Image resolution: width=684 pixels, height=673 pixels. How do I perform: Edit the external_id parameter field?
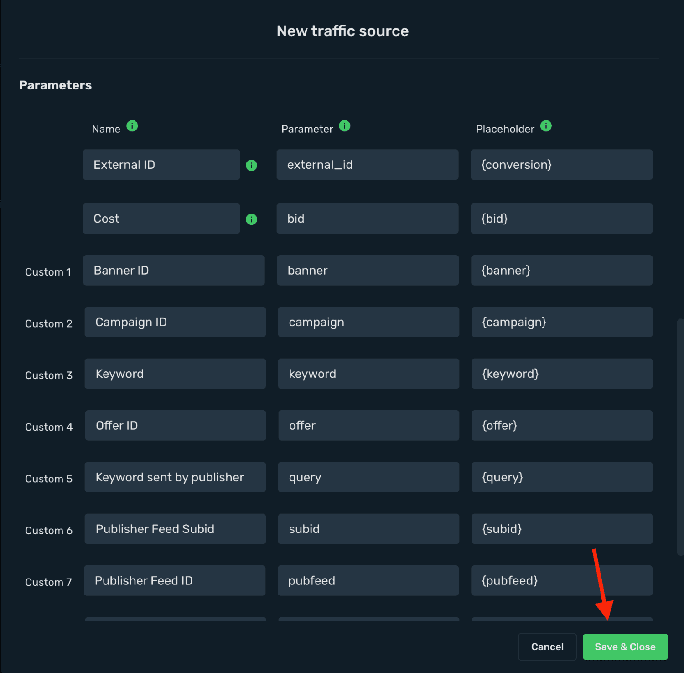click(368, 165)
